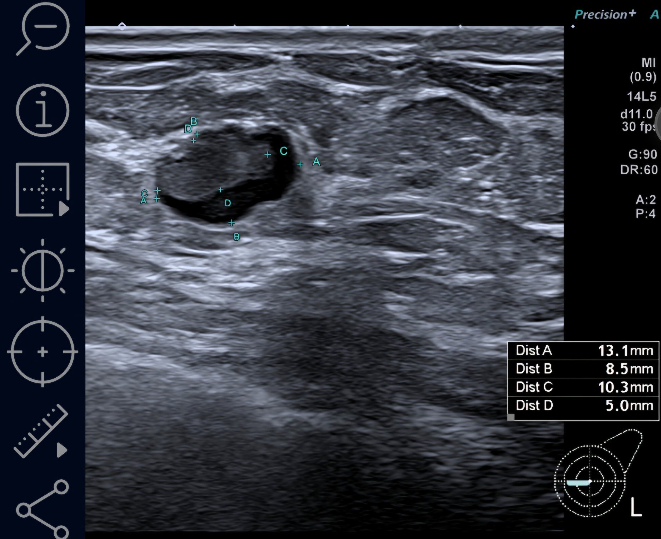Image resolution: width=661 pixels, height=539 pixels.
Task: Click the caliper cross left of the C label
Action: (268, 155)
